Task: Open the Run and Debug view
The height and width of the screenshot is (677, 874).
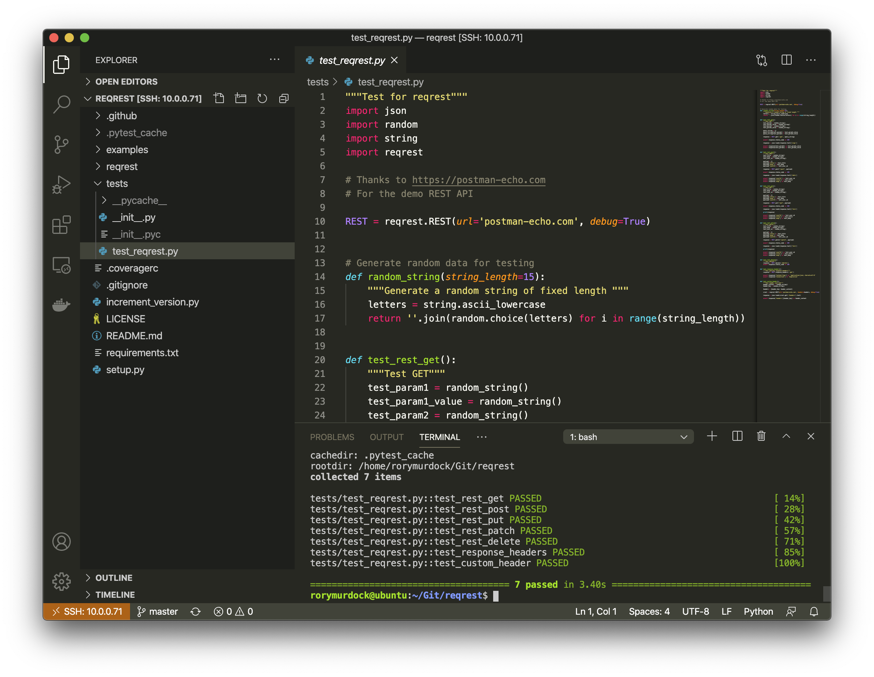Action: tap(61, 185)
